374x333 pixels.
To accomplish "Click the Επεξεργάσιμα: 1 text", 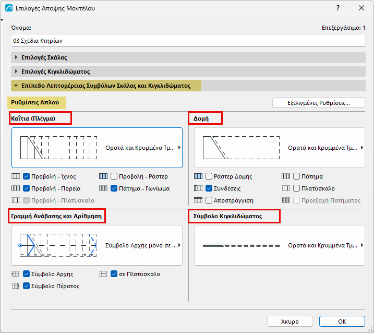I will (x=343, y=28).
